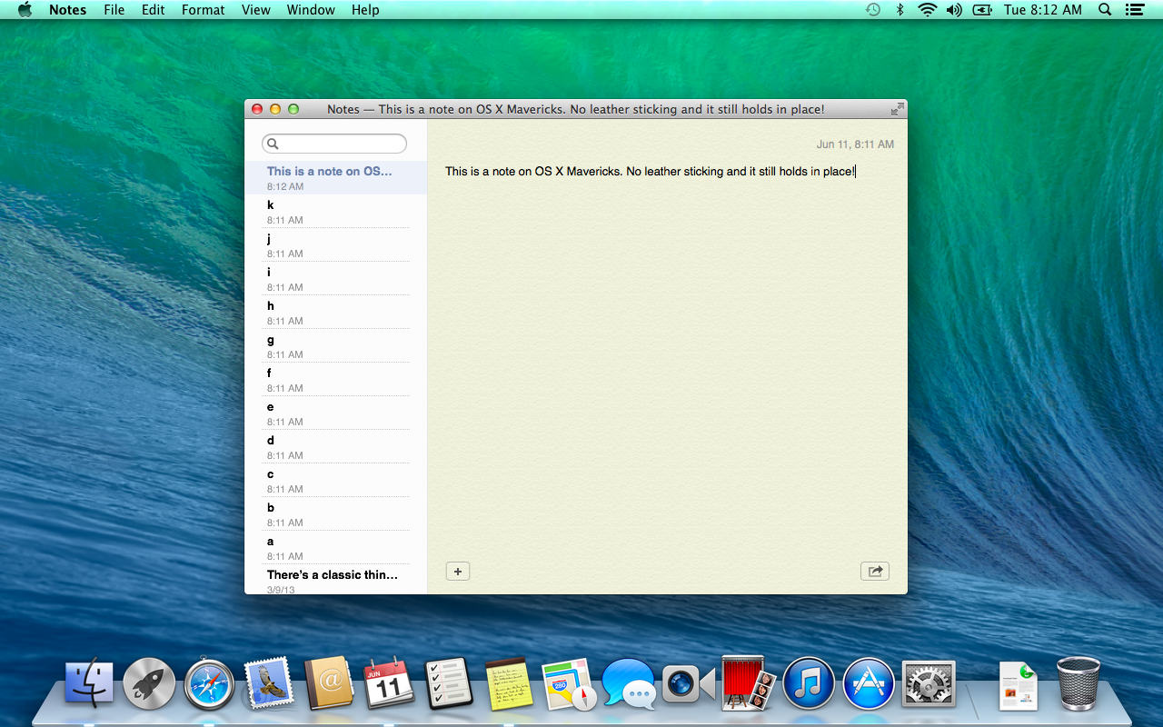Open the share note button
The width and height of the screenshot is (1163, 727).
(875, 572)
